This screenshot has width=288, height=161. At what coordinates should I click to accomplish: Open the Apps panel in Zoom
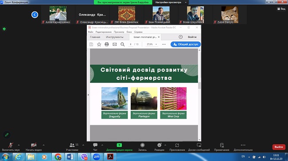tap(177, 147)
